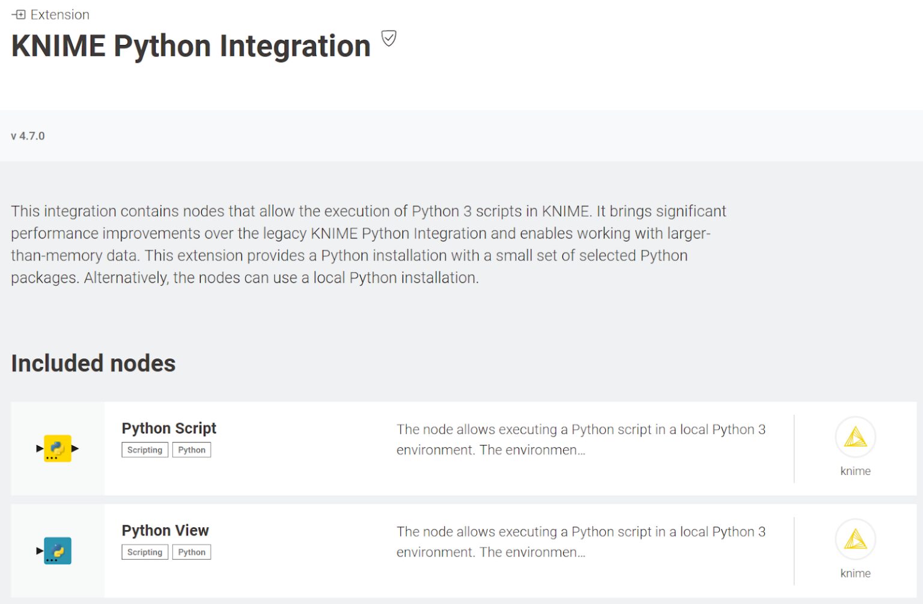Click the Python View node icon

[57, 550]
